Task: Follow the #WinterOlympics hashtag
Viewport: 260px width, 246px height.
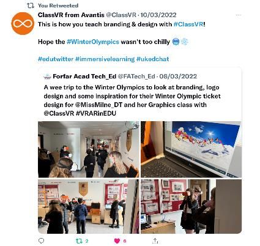Action: 93,42
